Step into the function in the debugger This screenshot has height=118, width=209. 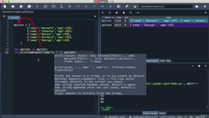pyautogui.click(x=86, y=6)
